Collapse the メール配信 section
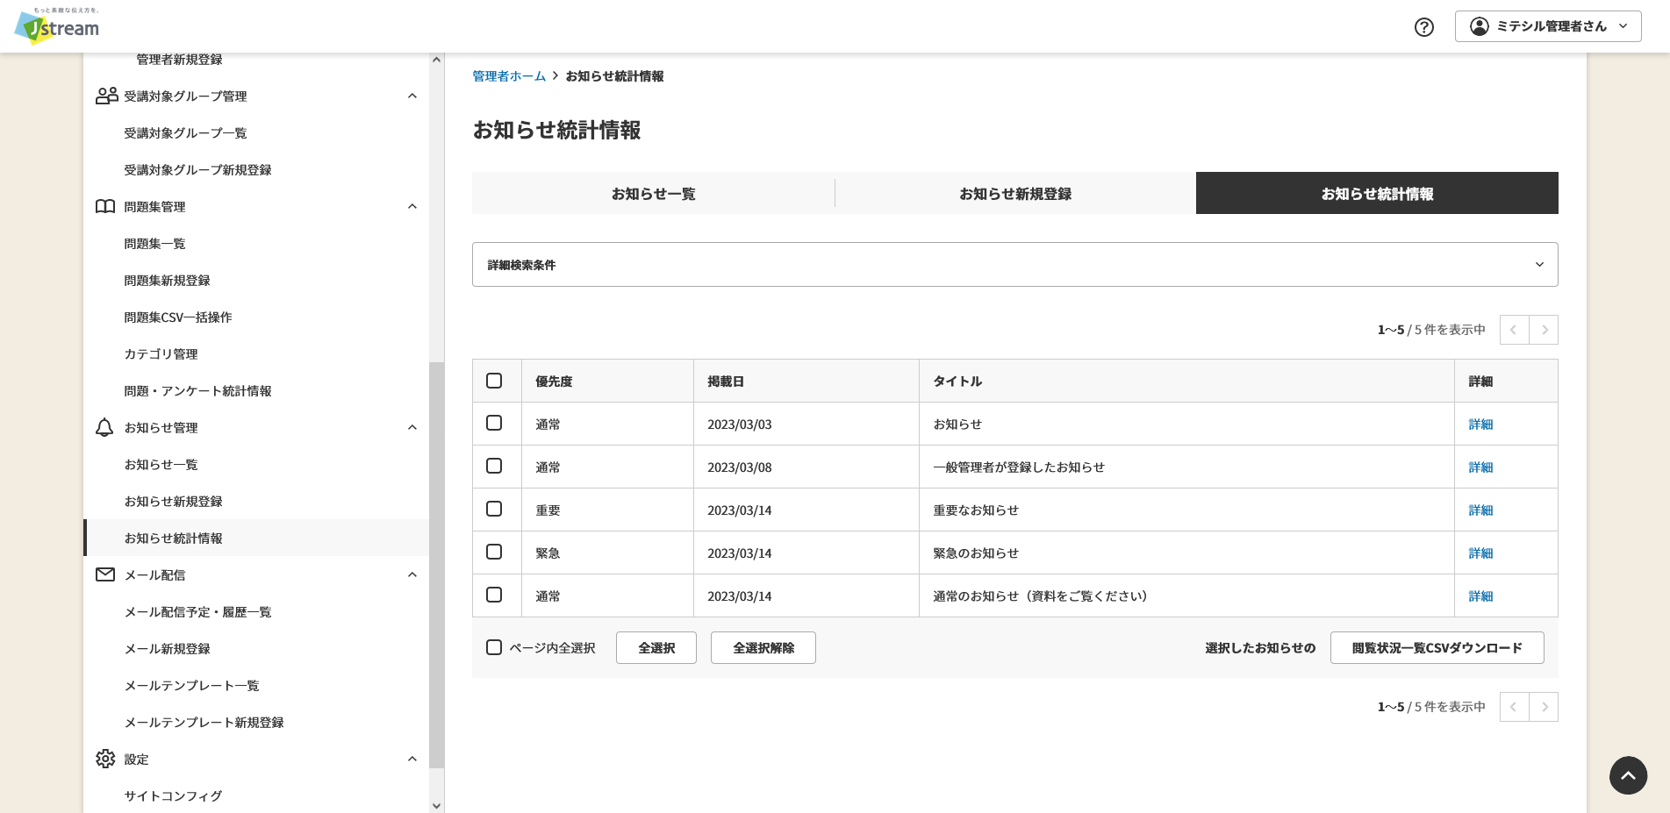This screenshot has height=813, width=1670. 412,574
